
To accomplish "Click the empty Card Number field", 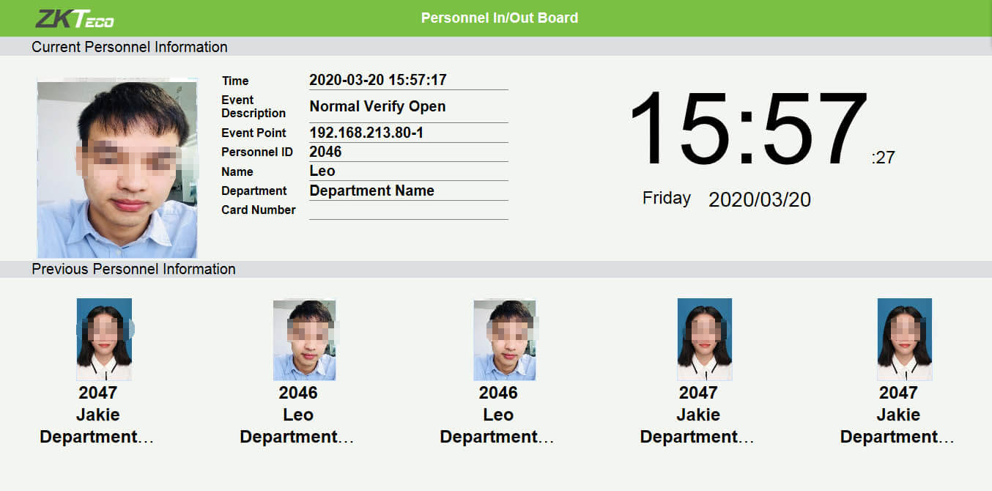I will (x=408, y=210).
